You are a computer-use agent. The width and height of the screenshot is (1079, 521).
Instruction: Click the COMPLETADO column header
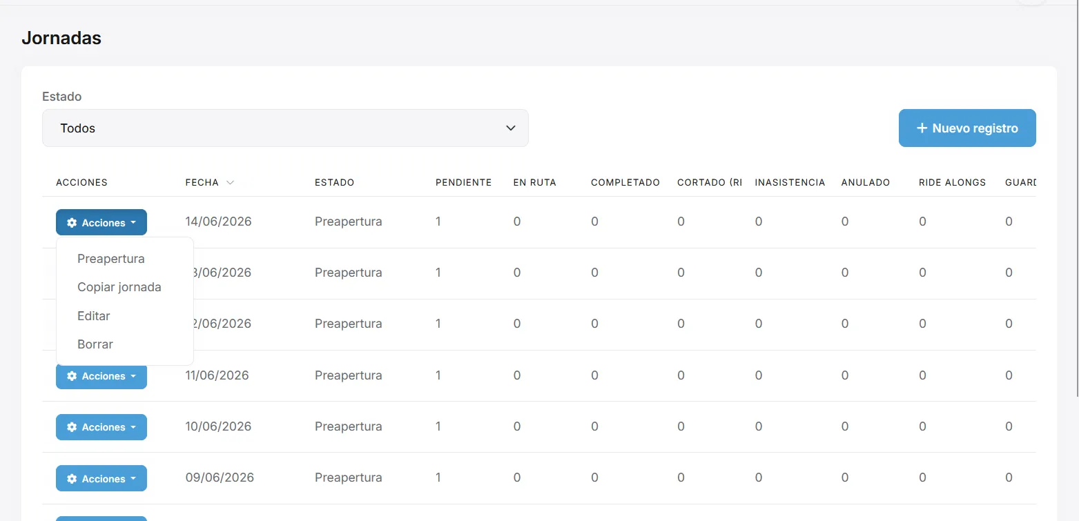(x=625, y=182)
